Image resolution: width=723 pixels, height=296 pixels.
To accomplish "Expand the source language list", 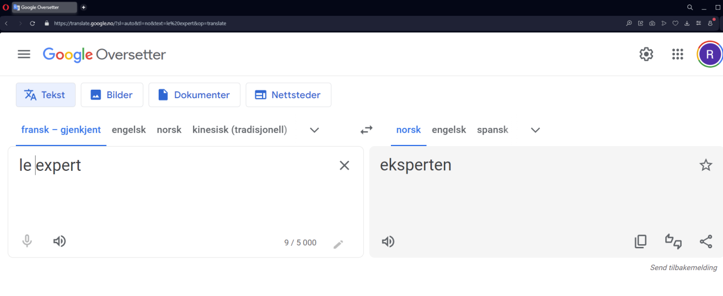I will 315,130.
